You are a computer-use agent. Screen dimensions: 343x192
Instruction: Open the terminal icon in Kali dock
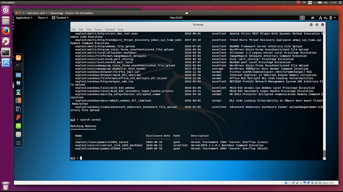[x=19, y=66]
